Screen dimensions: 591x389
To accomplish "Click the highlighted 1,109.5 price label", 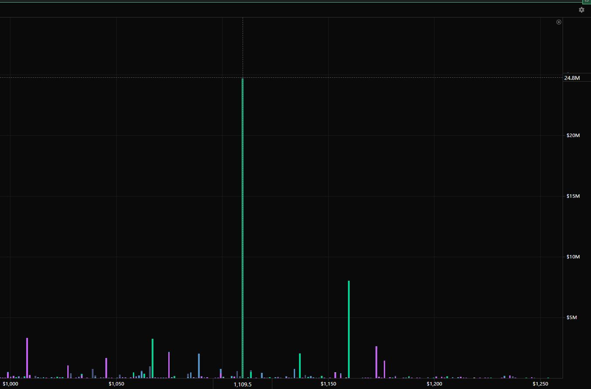I will [x=242, y=384].
